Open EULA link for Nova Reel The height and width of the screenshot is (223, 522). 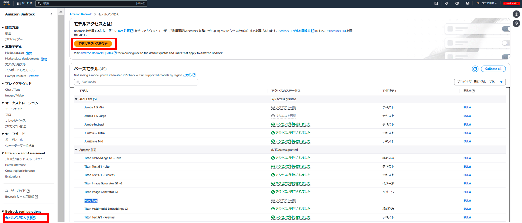coord(467,201)
